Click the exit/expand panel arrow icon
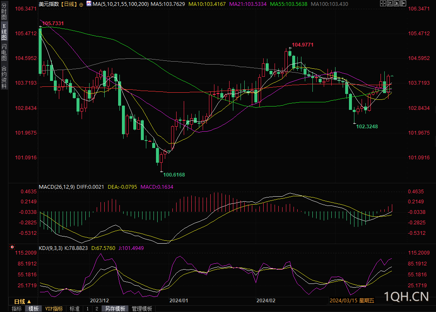 (x=403, y=3)
